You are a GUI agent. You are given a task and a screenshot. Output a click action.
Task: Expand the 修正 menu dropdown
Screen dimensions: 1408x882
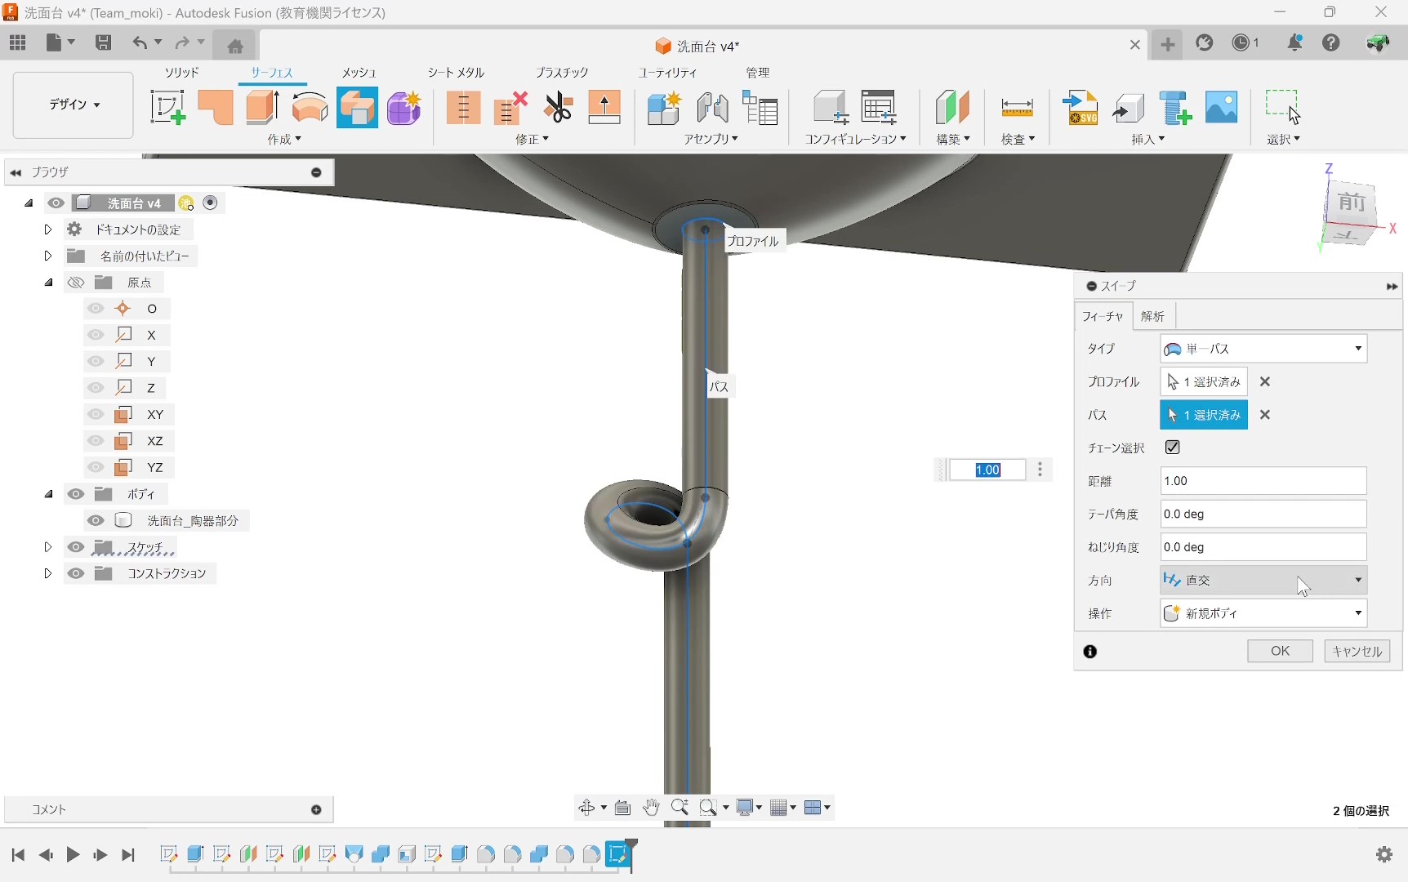532,140
